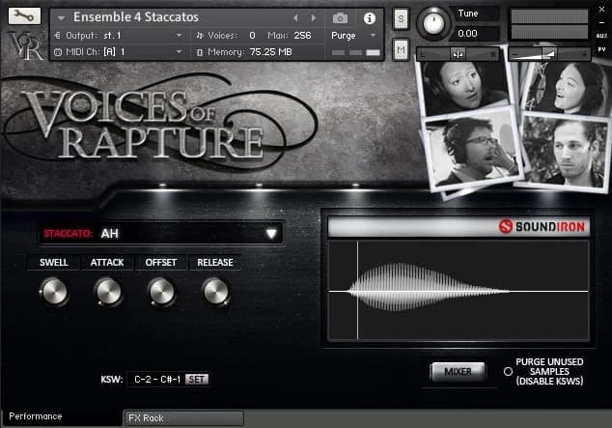Click the bottom-right male singer photo
The image size is (612, 428).
[563, 152]
